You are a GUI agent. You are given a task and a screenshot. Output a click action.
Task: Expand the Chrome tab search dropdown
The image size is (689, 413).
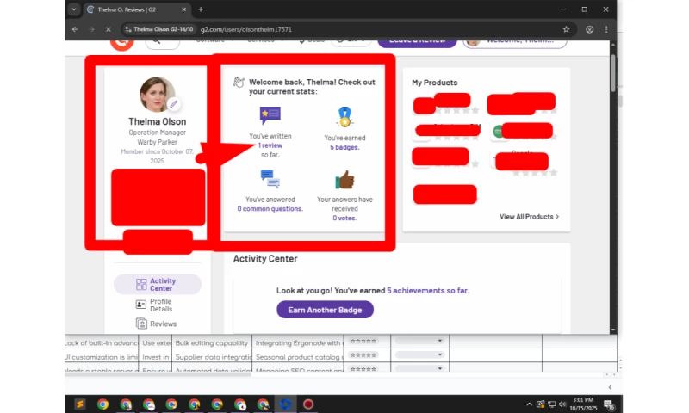click(x=74, y=9)
